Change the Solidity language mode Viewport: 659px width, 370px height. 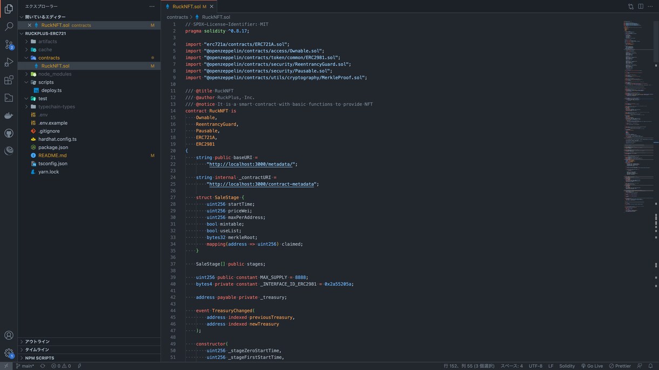[x=567, y=366]
